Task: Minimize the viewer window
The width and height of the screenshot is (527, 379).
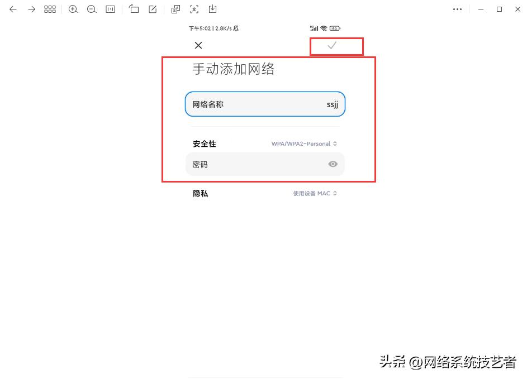Action: click(x=481, y=9)
